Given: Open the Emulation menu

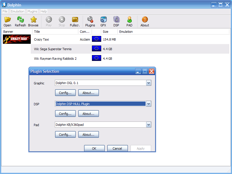Looking at the screenshot, I should coord(17,11).
